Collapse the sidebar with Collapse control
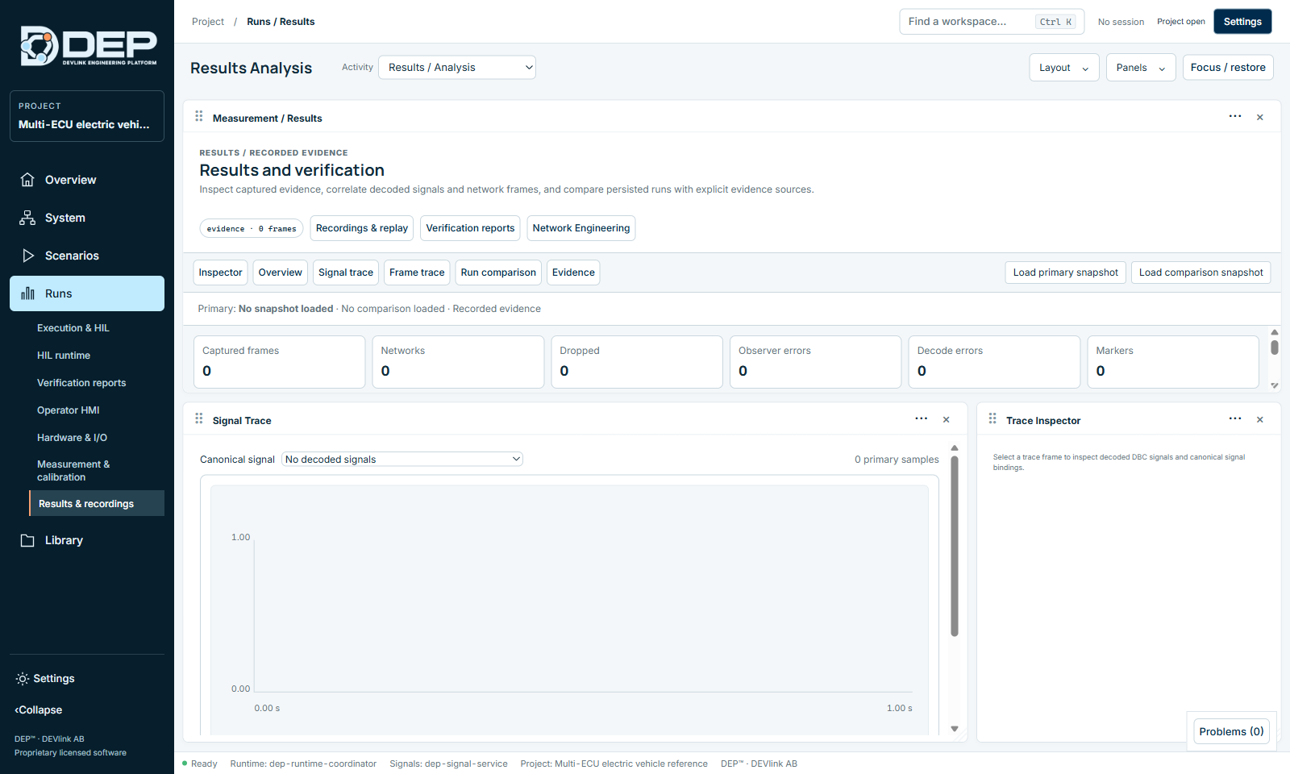The width and height of the screenshot is (1290, 774). point(39,710)
